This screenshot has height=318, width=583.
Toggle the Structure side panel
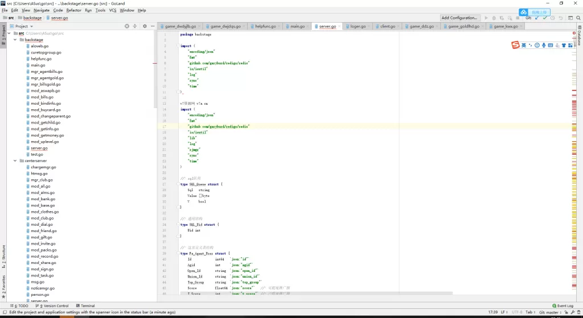coord(3,254)
